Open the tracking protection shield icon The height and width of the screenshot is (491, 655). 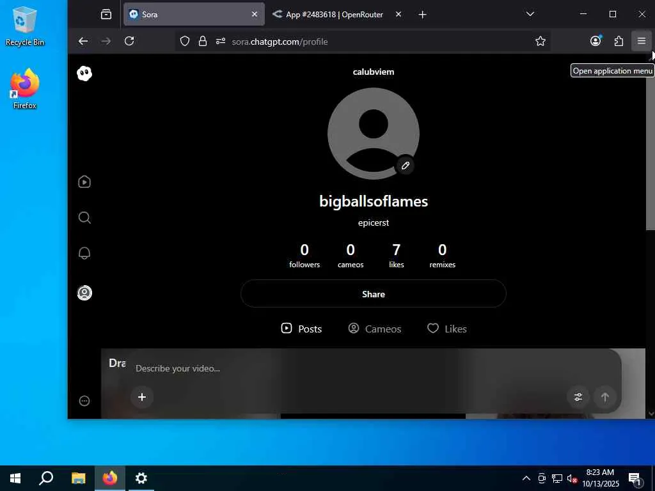[185, 41]
